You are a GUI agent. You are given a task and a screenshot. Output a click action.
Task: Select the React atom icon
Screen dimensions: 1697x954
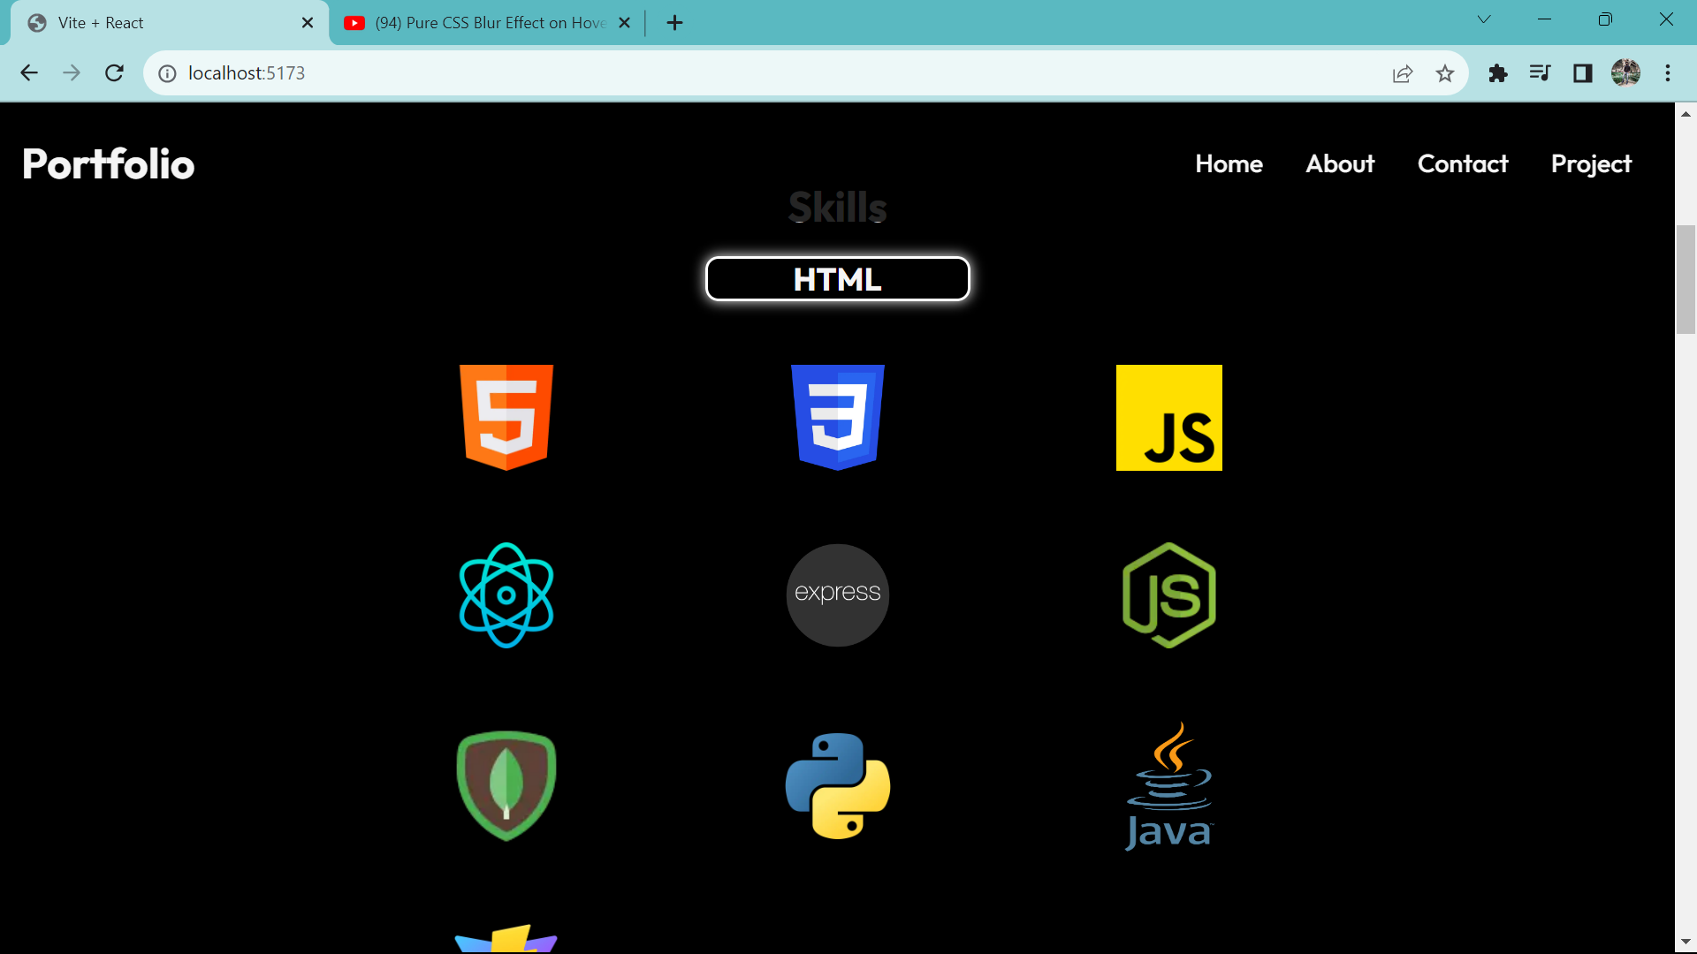(x=506, y=594)
